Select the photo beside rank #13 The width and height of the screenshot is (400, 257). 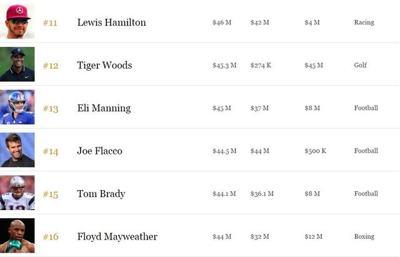(x=17, y=108)
